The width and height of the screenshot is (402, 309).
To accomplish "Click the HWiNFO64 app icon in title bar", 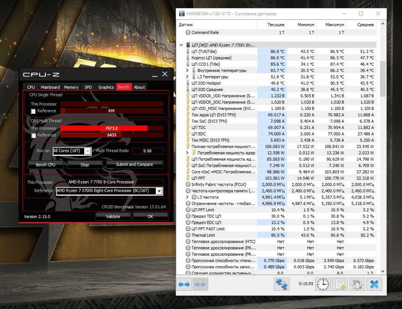I will 182,14.
